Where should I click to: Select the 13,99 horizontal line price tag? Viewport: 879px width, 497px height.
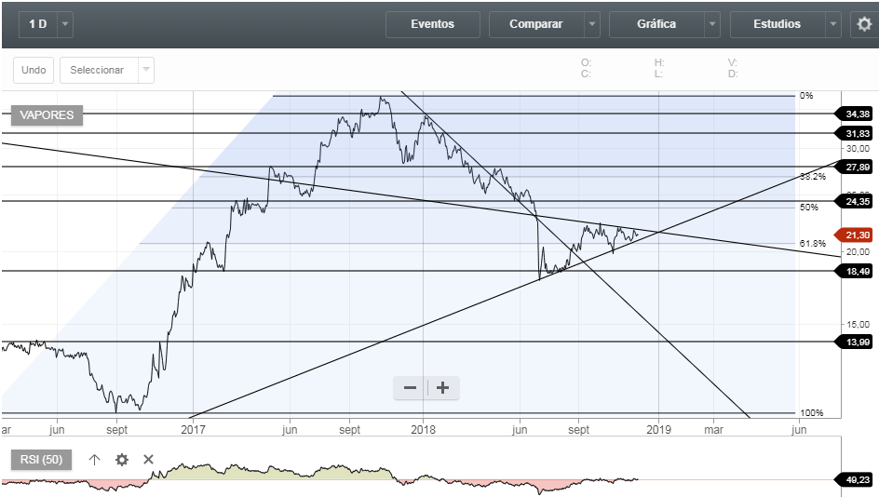coord(855,342)
